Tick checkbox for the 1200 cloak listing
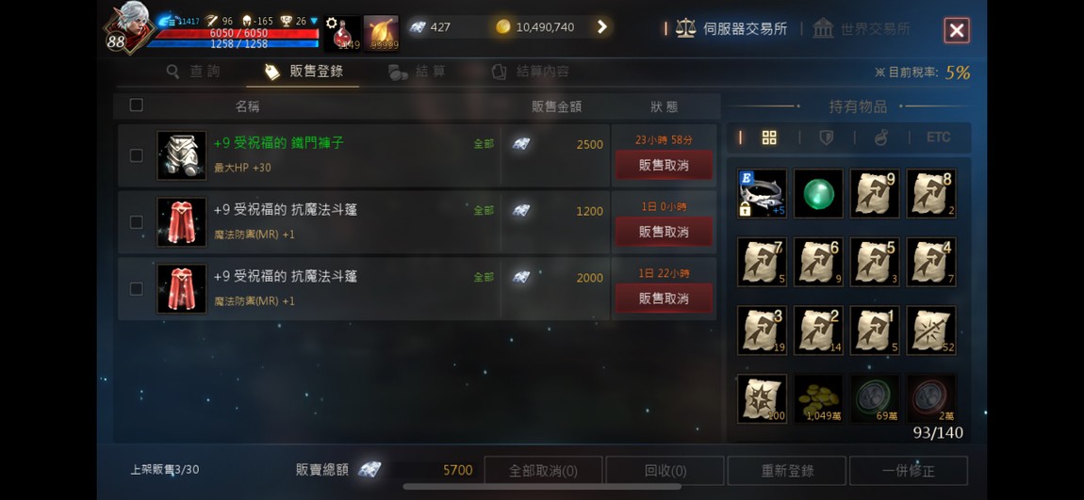Screen dimensions: 1084x500 (136, 222)
